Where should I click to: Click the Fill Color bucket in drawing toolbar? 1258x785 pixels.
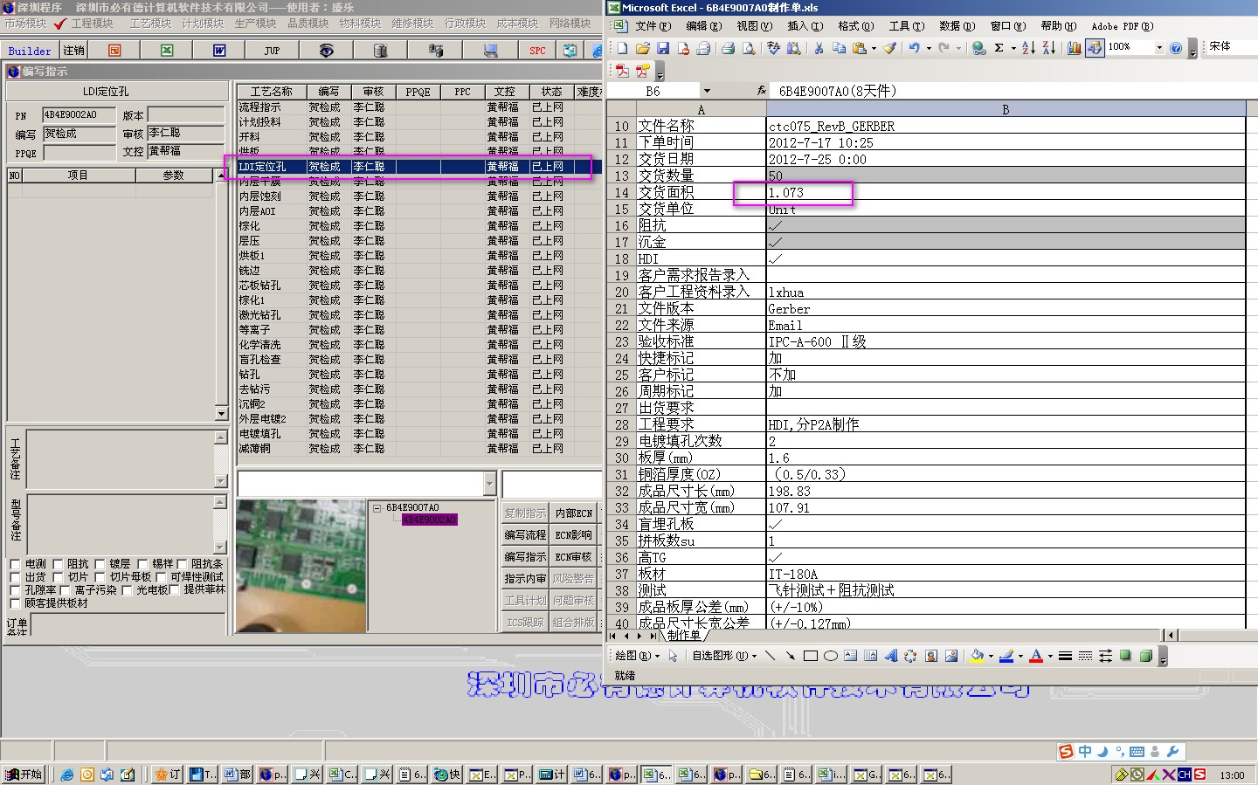click(978, 656)
